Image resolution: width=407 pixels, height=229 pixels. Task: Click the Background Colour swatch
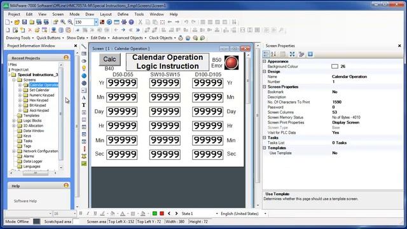point(335,66)
